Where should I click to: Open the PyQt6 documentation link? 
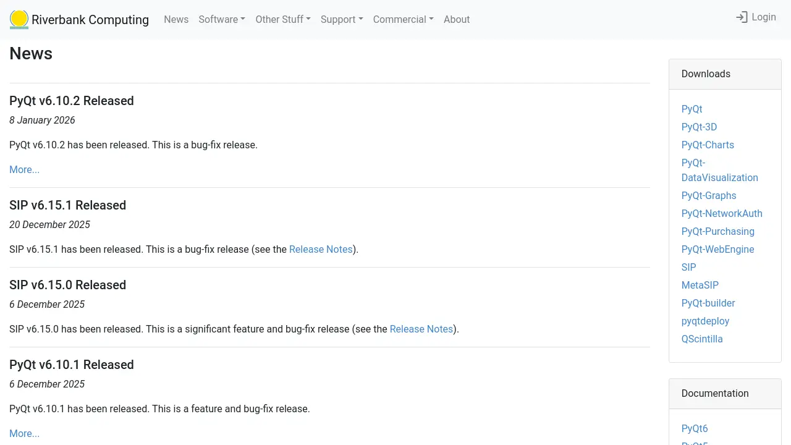click(x=695, y=428)
